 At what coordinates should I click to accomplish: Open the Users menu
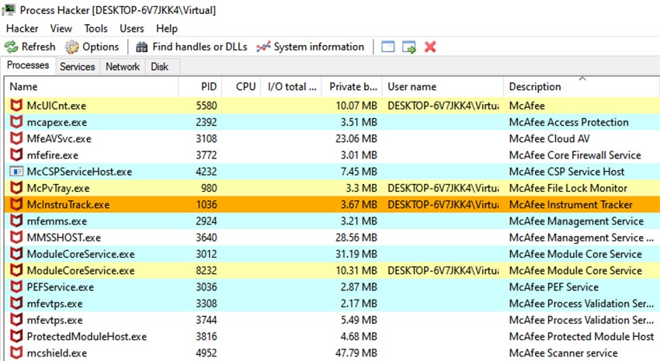[132, 29]
